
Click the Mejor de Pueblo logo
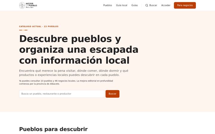click(x=28, y=5)
